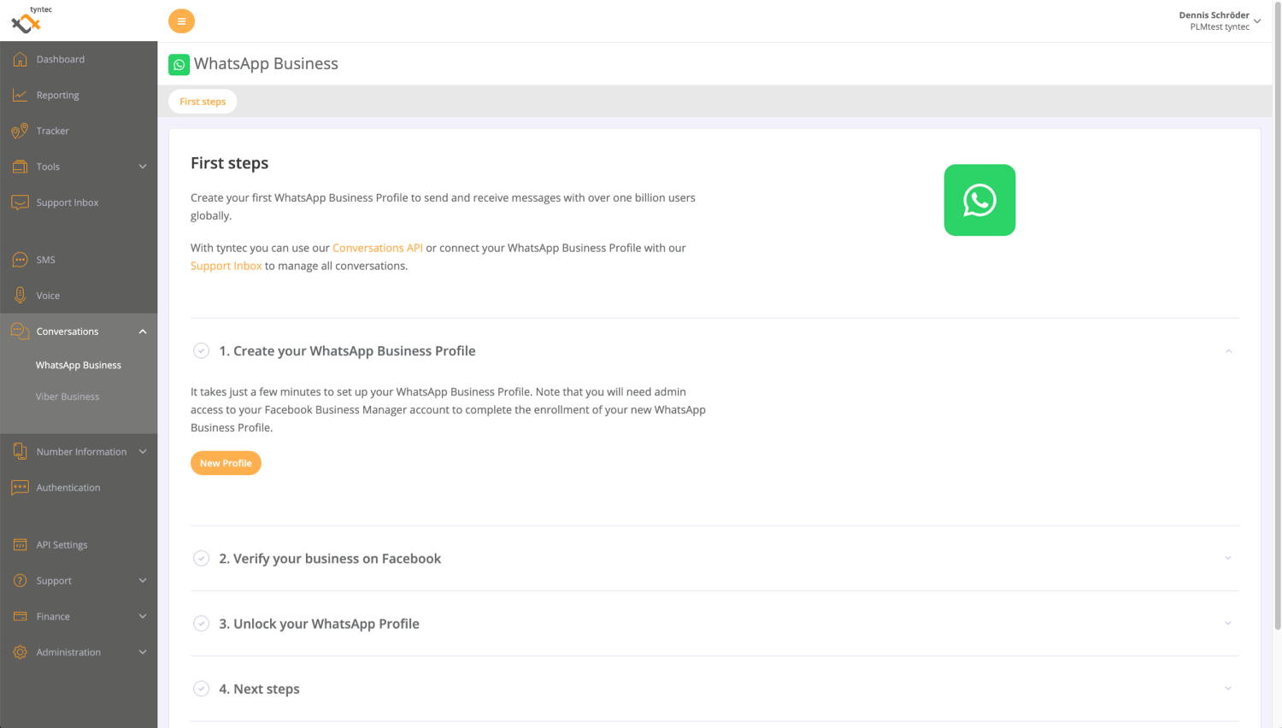Image resolution: width=1282 pixels, height=728 pixels.
Task: Click the WhatsApp Business page title
Action: click(266, 63)
